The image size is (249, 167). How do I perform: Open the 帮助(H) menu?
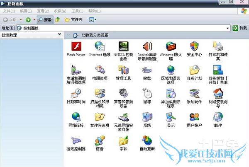(95, 11)
